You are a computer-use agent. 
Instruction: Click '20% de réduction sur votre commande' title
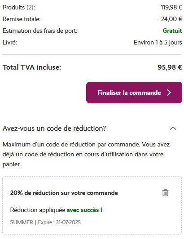[64, 193]
